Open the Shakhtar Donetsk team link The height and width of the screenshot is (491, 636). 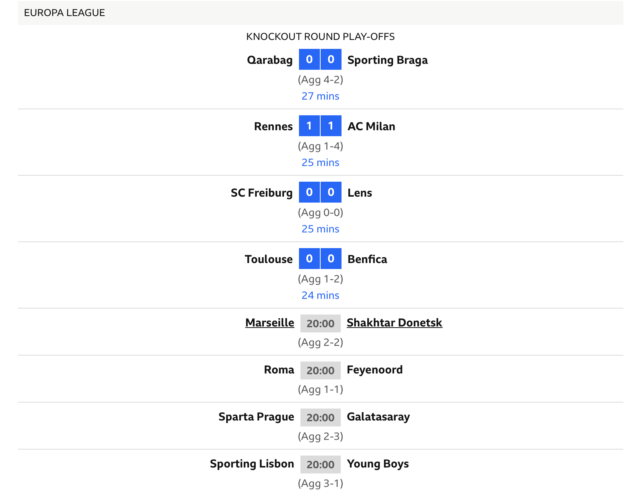coord(394,323)
